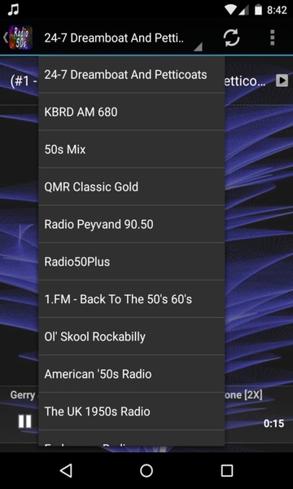Tap the music note notification icon
This screenshot has height=489, width=293.
pos(13,10)
